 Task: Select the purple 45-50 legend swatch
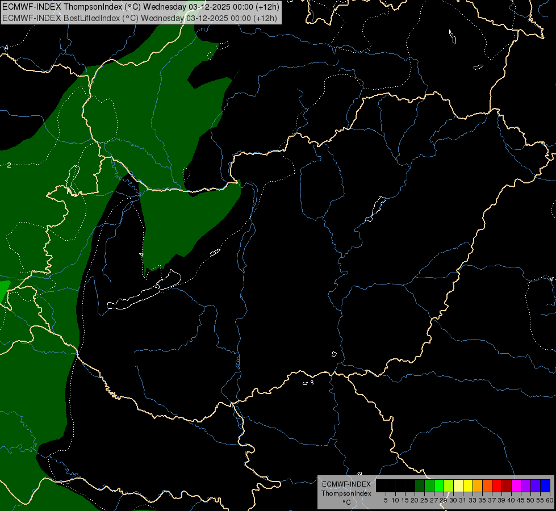click(x=526, y=485)
